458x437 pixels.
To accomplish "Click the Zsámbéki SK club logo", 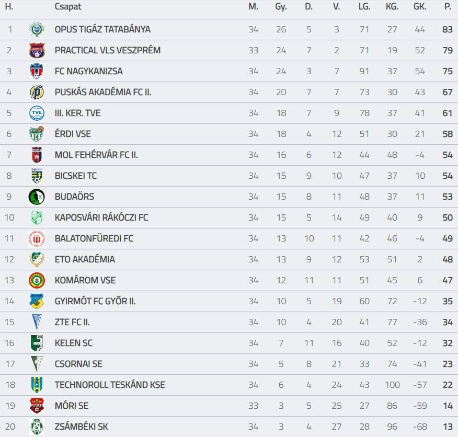I will (37, 427).
